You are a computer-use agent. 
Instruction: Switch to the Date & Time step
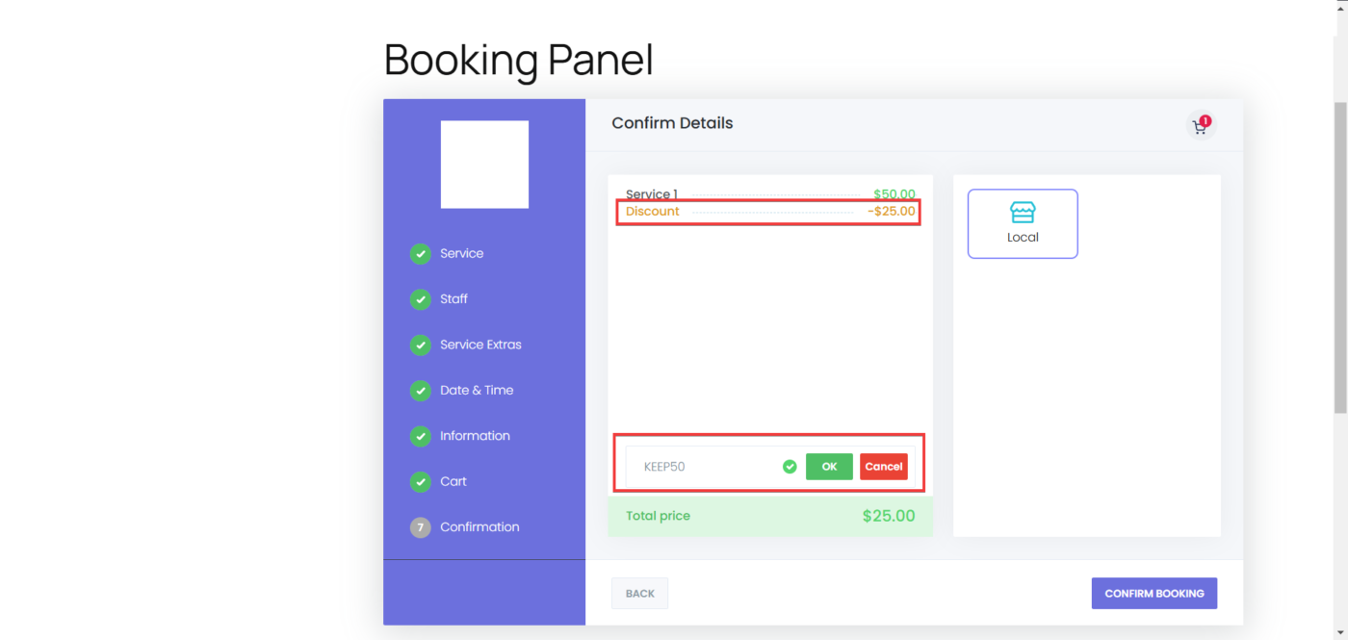(x=477, y=391)
